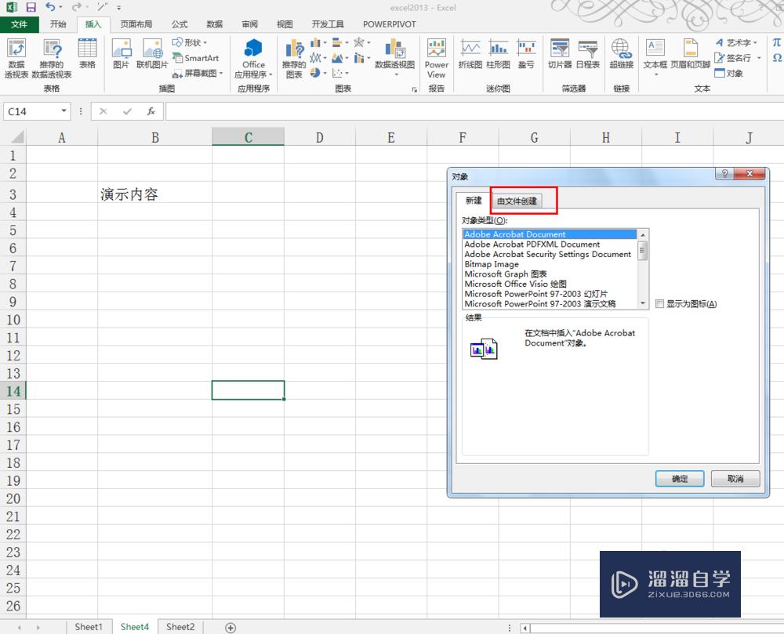Viewport: 784px width, 634px height.
Task: Switch to Sheet1 worksheet tab
Action: (89, 627)
